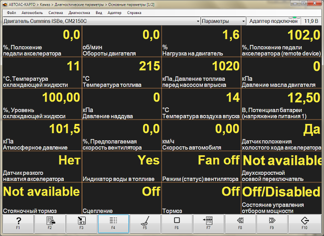Open the Диагностика menu
Screen dimensions: 324x236
79,12
